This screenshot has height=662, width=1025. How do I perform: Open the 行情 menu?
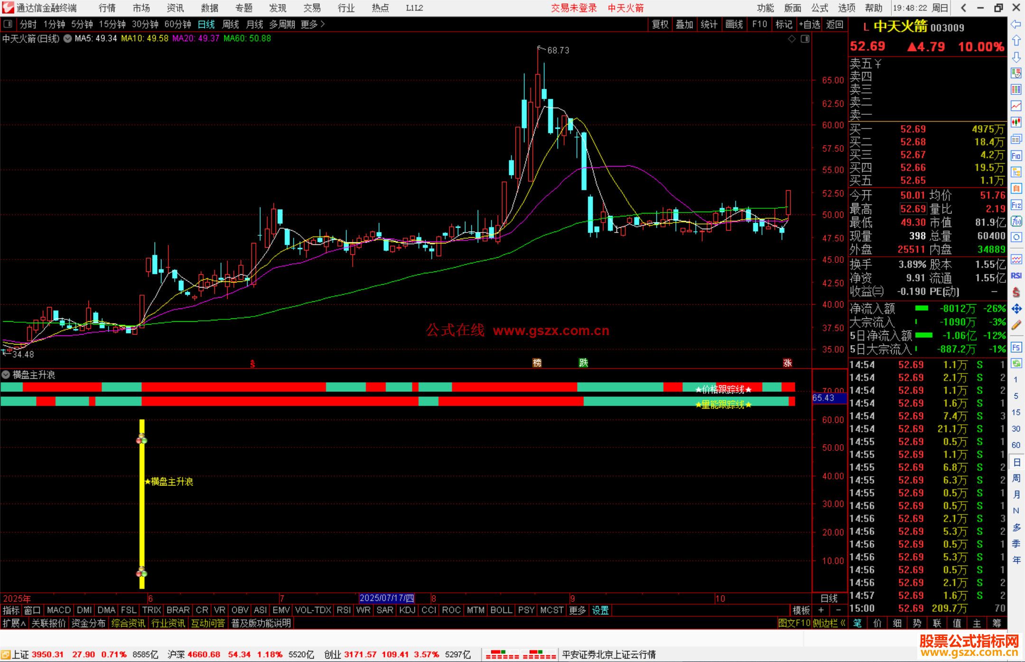click(x=107, y=8)
